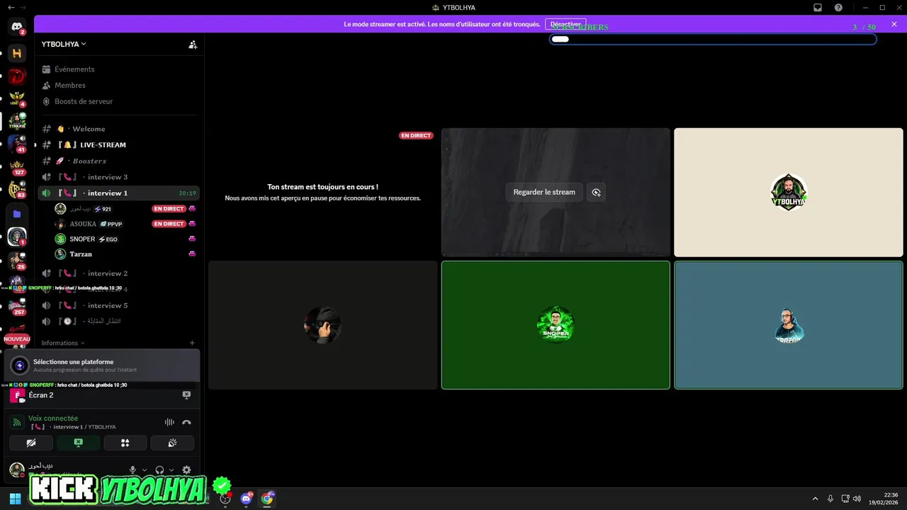
Task: Pop out stream icon beside Regarder le stream
Action: tap(596, 192)
